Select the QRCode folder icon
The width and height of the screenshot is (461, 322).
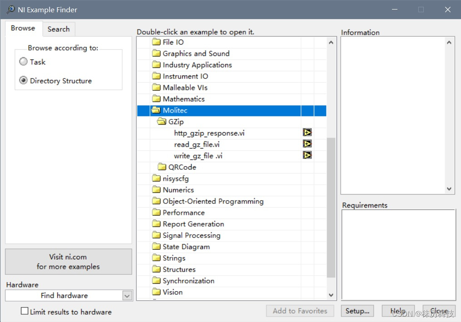point(162,167)
